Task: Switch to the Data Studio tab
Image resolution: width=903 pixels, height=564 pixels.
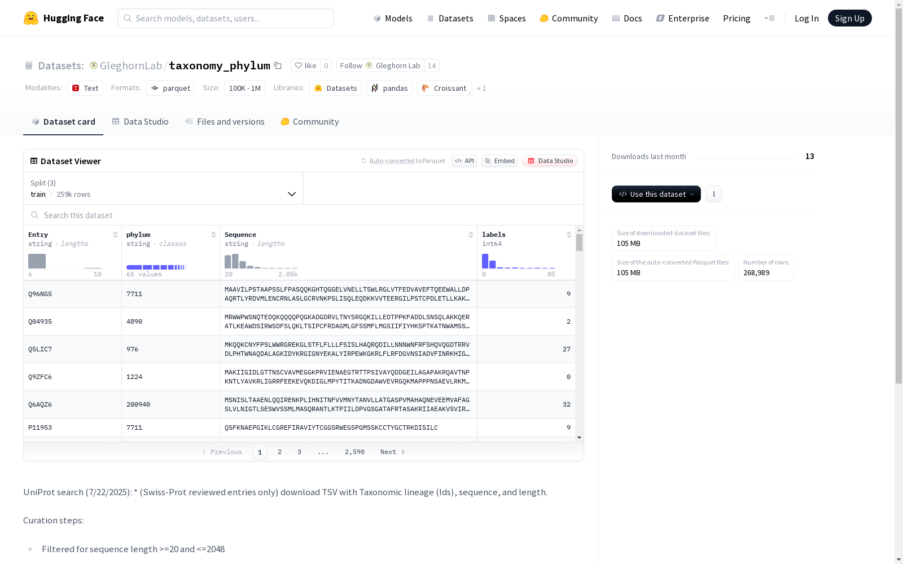Action: (140, 121)
